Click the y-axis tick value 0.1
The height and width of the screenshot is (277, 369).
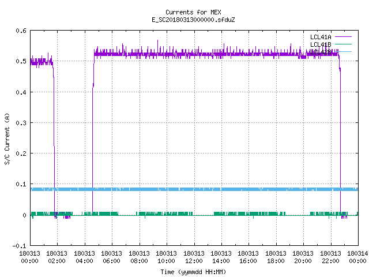pos(21,184)
